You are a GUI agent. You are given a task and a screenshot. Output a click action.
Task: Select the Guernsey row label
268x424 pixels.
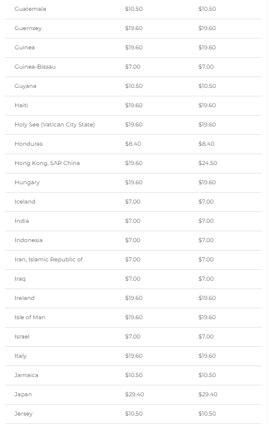click(28, 28)
